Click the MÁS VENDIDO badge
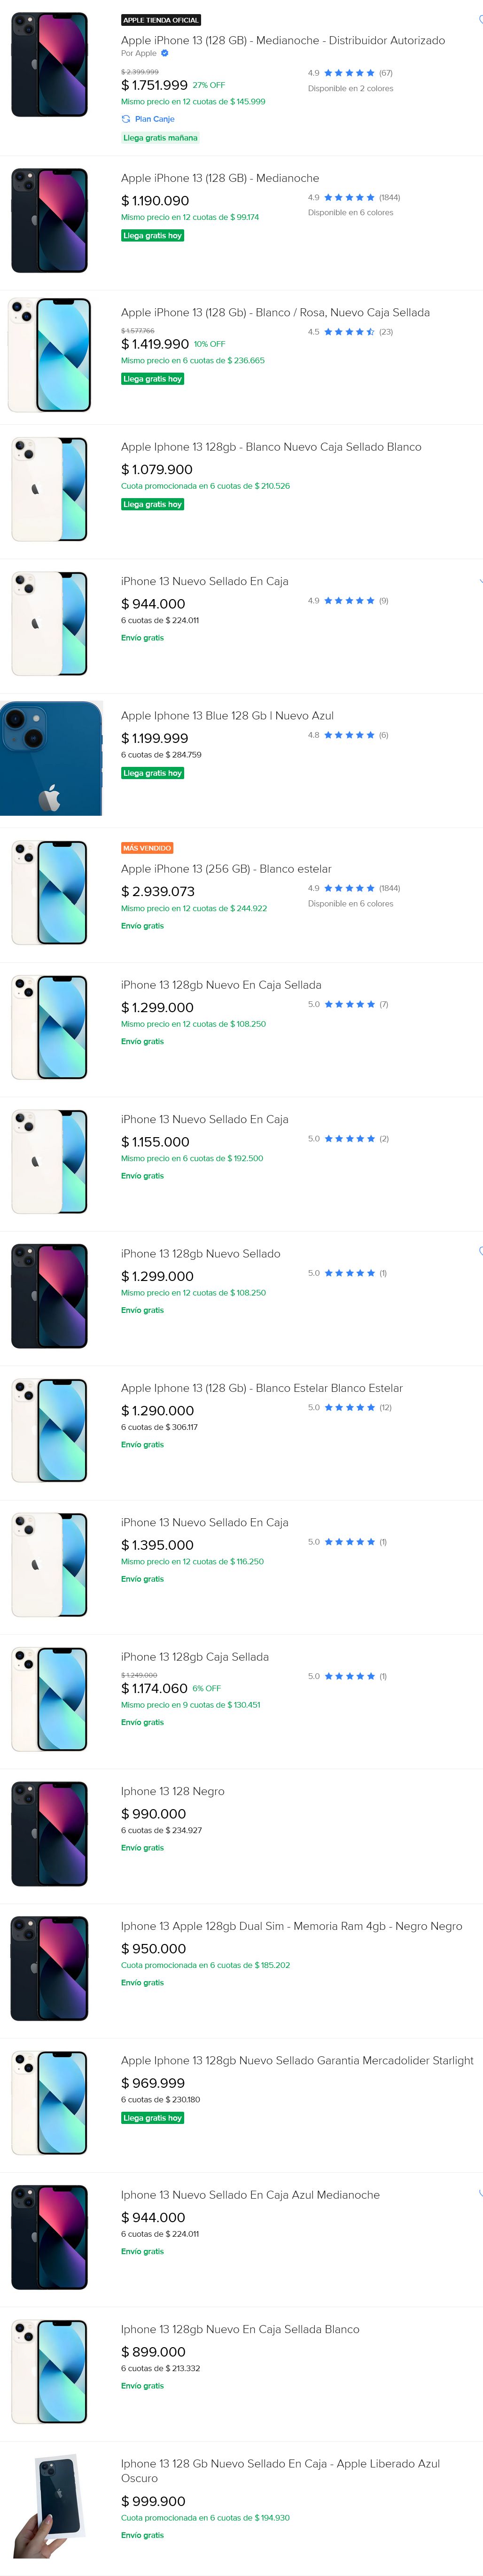Viewport: 483px width, 2576px height. (147, 848)
